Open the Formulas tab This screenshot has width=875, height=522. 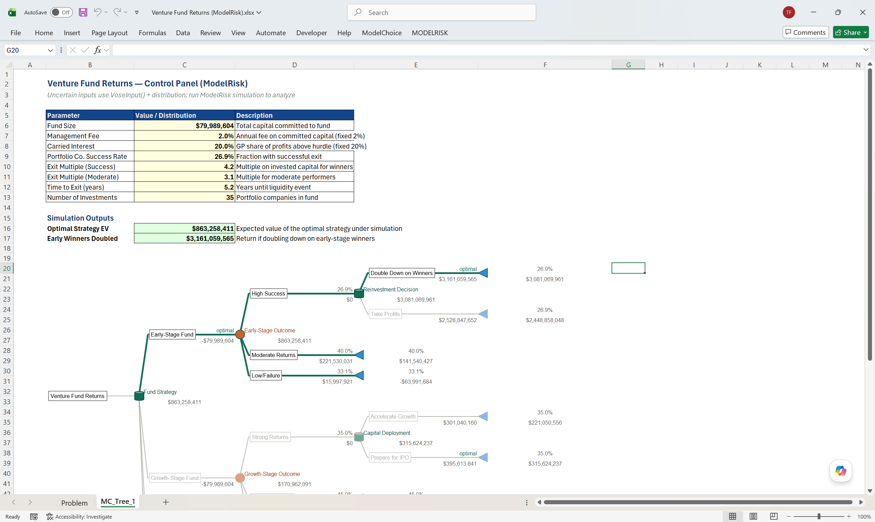pos(152,33)
